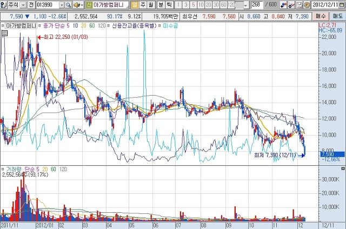Image resolution: width=346 pixels, height=229 pixels.
Task: Select the yellow 20-day moving average label
Action: click(83, 26)
